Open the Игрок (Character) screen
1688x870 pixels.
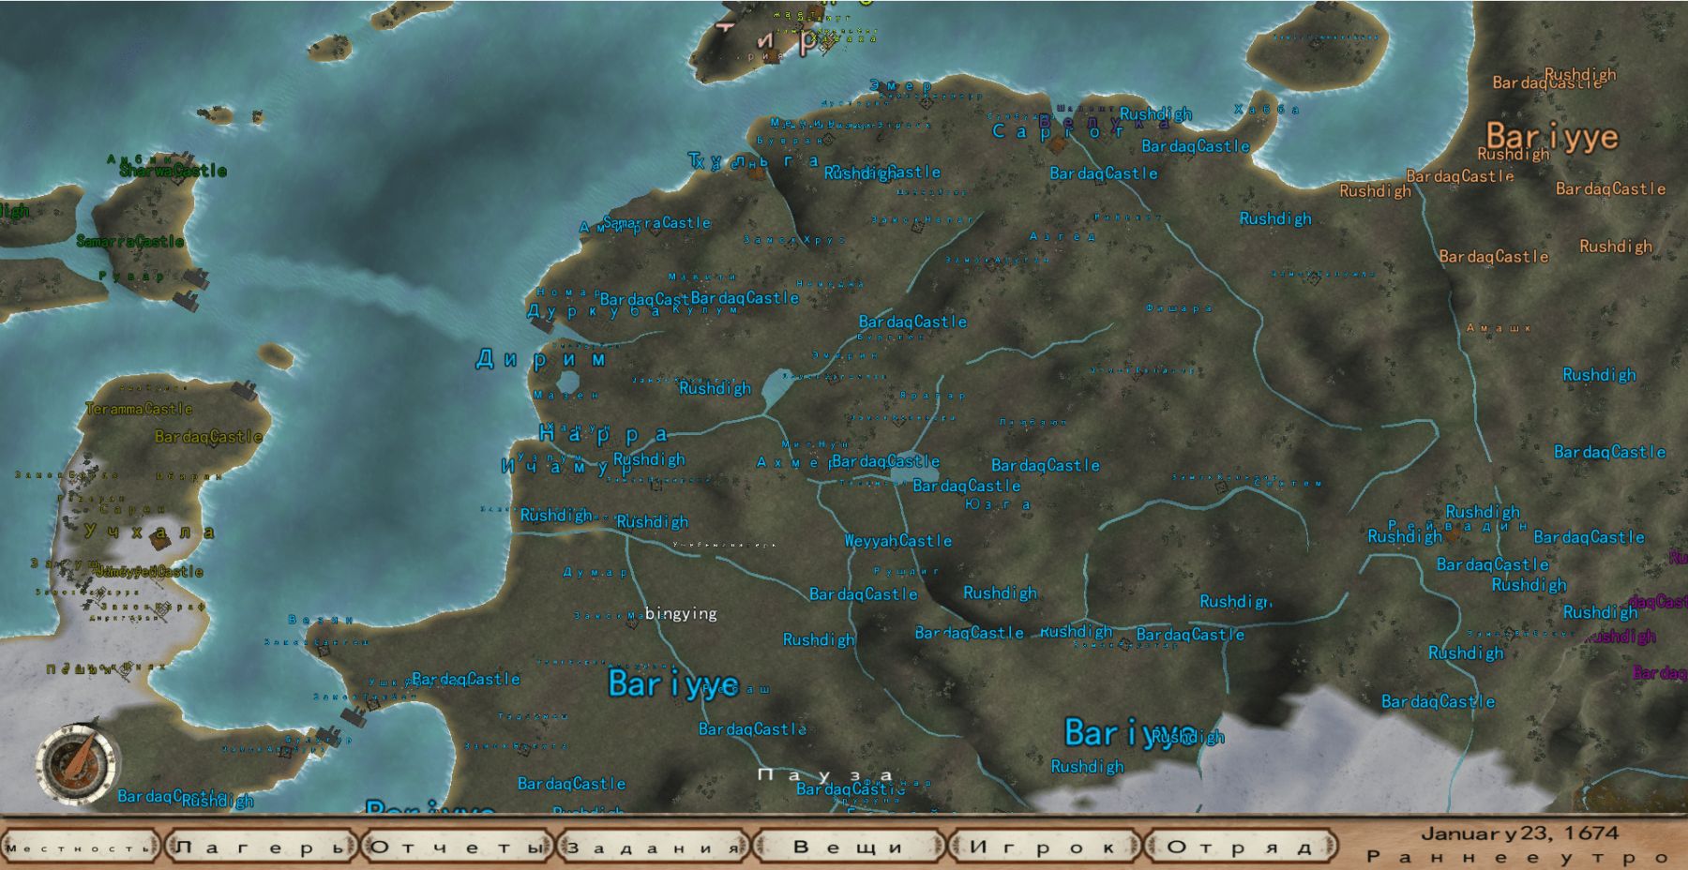pos(1044,847)
